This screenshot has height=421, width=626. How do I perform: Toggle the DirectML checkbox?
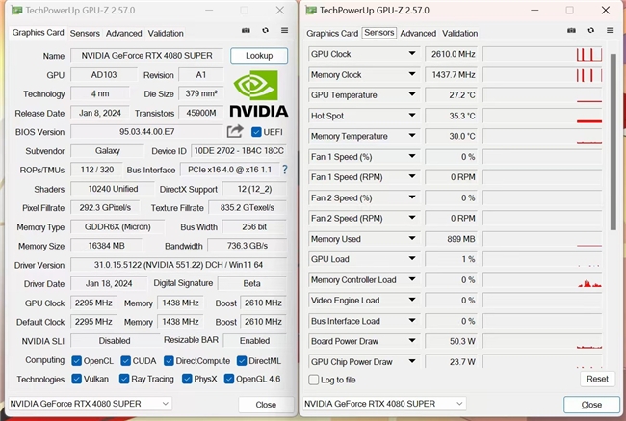tap(242, 361)
